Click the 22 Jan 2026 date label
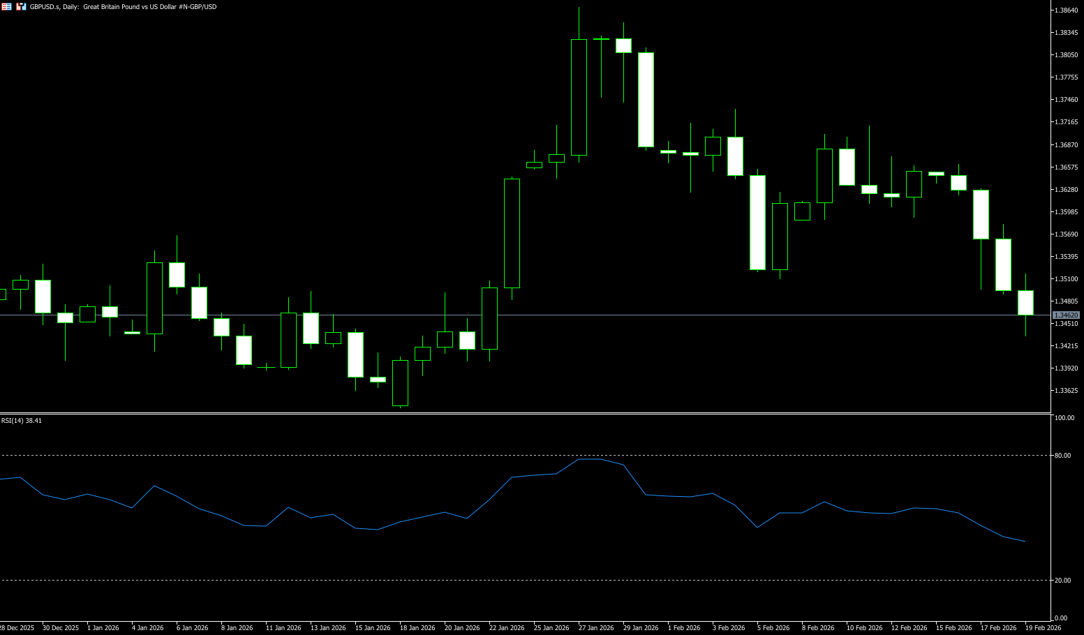Image resolution: width=1084 pixels, height=635 pixels. 507,628
